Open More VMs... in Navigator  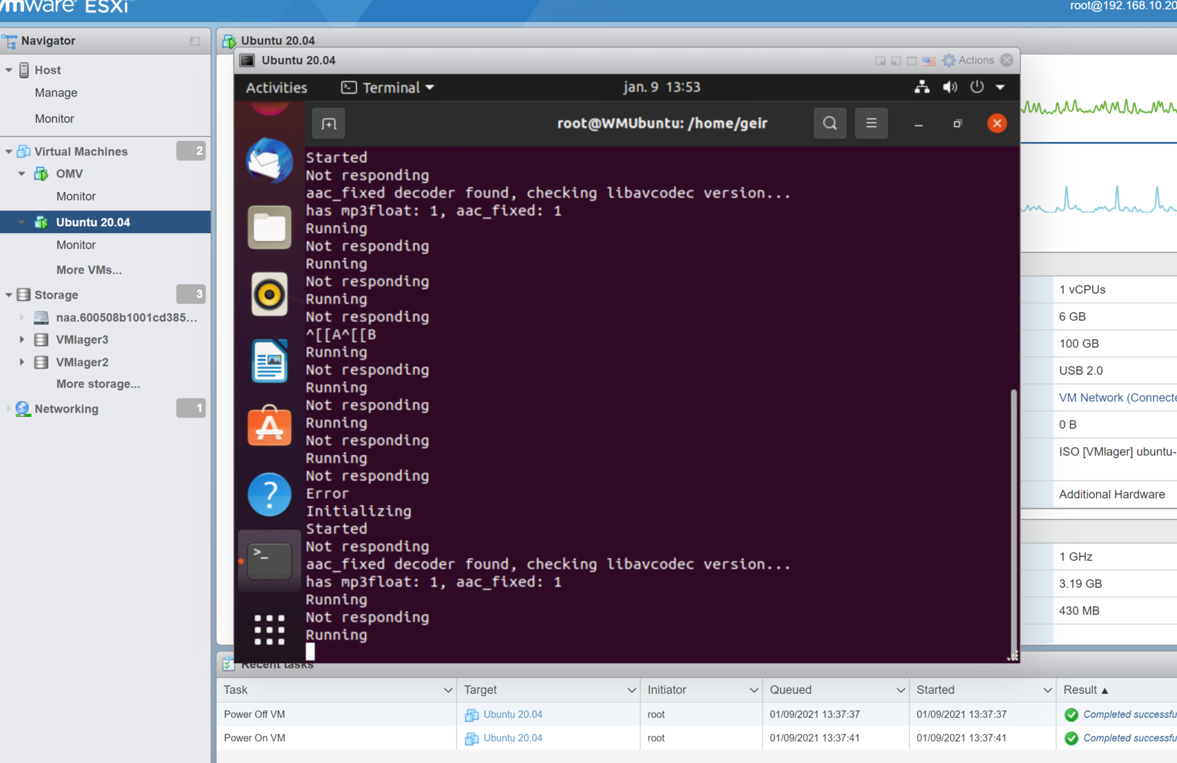89,270
